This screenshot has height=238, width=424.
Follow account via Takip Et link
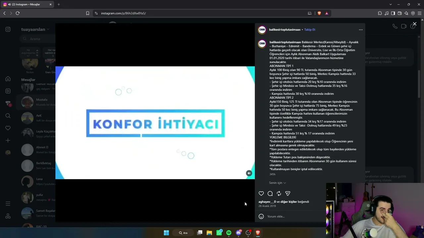pos(310,29)
